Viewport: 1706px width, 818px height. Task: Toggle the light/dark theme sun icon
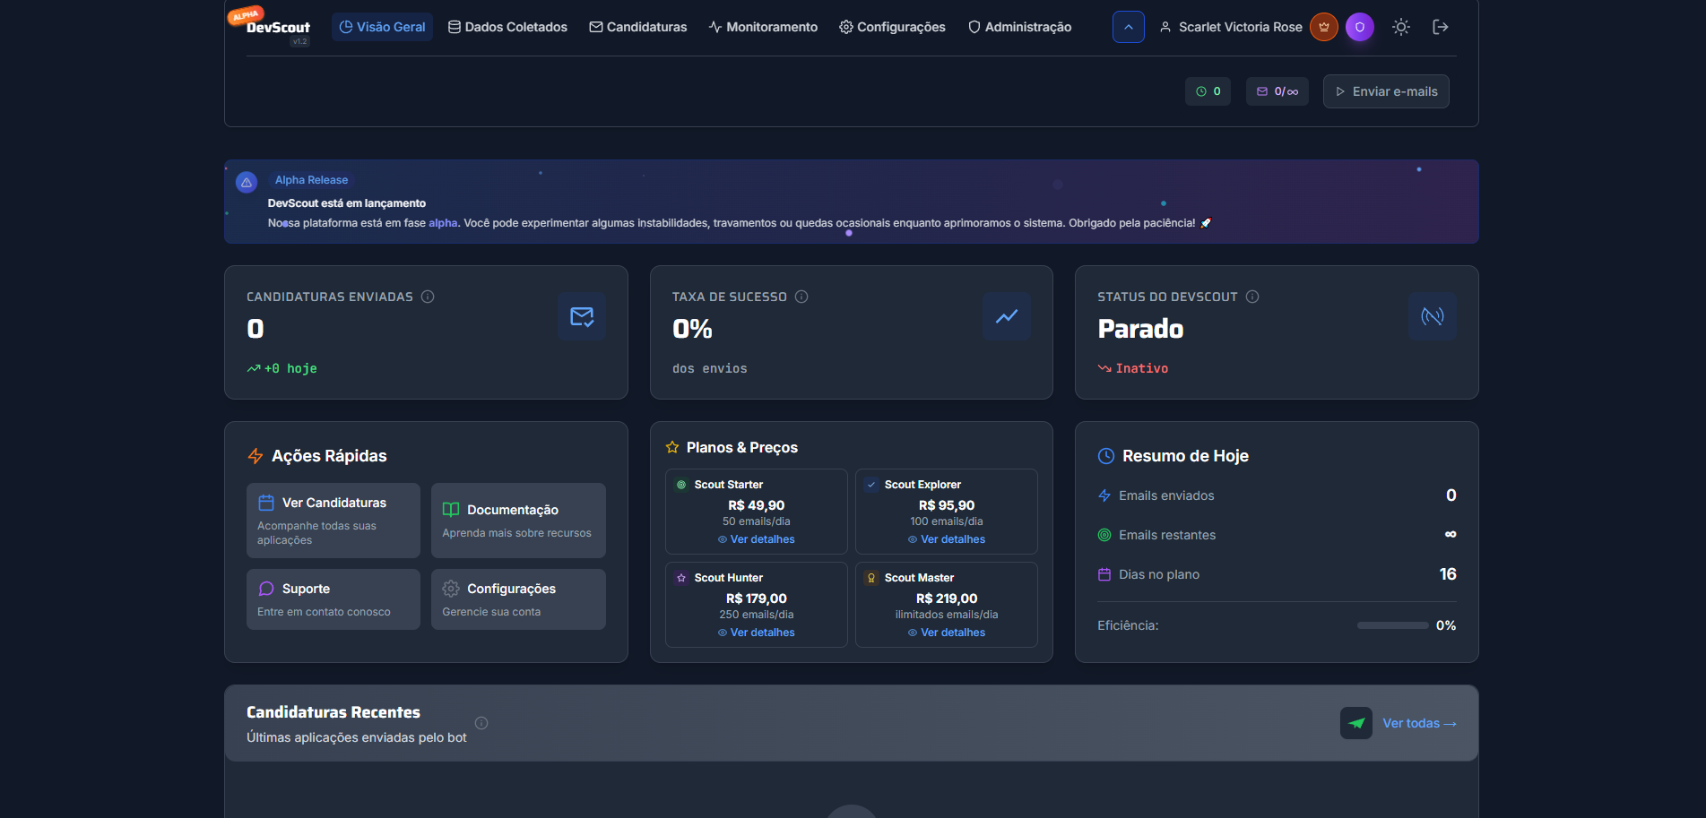pos(1401,27)
